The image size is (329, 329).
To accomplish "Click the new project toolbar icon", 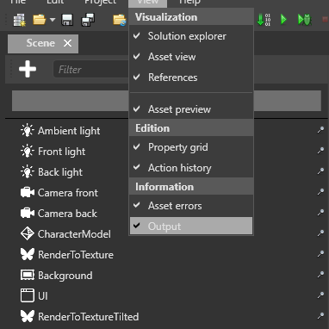I will [20, 21].
